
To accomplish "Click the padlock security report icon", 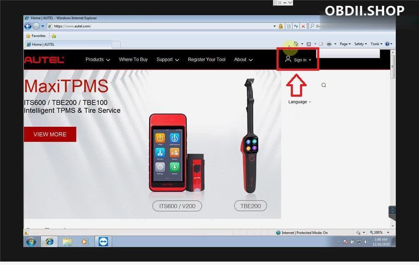I will (281, 26).
